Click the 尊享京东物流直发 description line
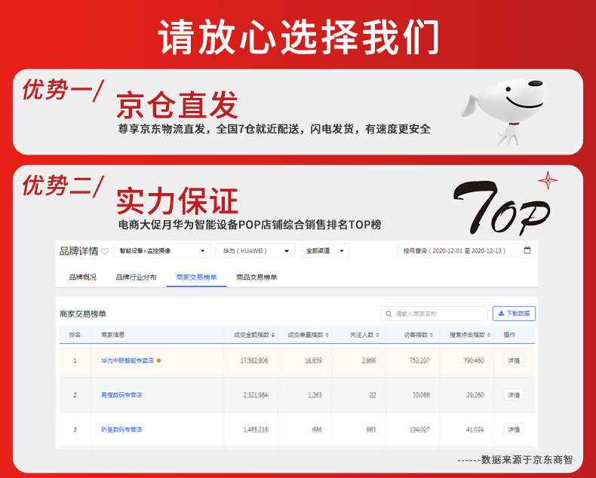The height and width of the screenshot is (478, 596). [x=274, y=129]
